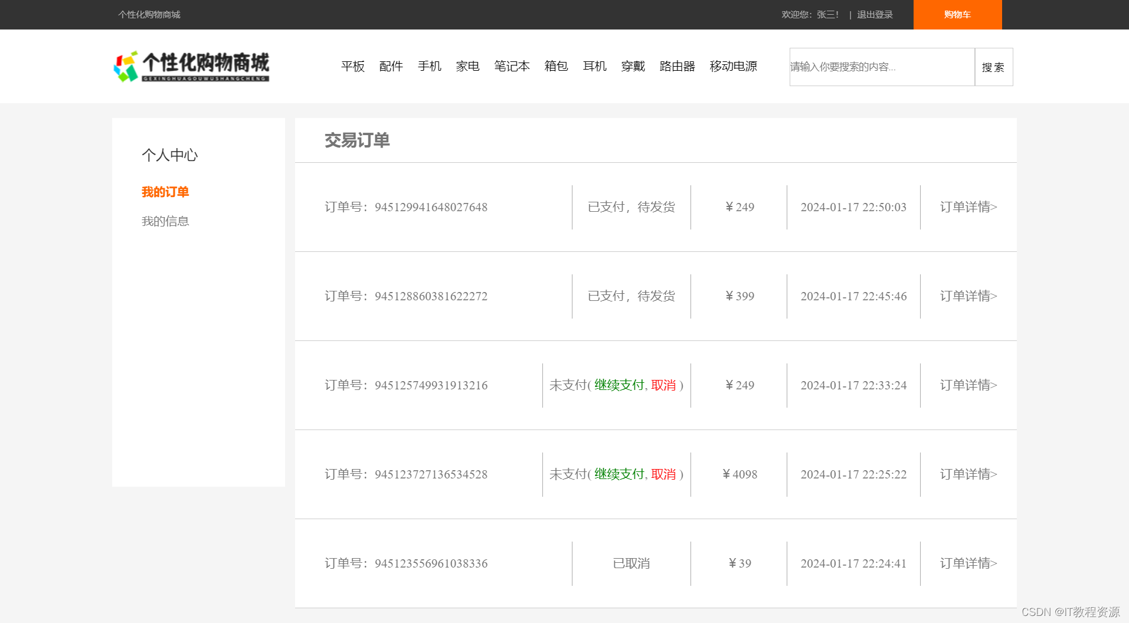Open the 配件 category
The height and width of the screenshot is (623, 1129).
pos(391,66)
